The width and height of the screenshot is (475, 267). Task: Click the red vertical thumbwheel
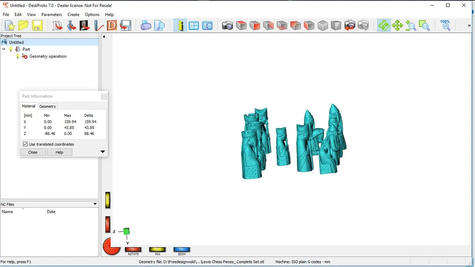tap(108, 225)
